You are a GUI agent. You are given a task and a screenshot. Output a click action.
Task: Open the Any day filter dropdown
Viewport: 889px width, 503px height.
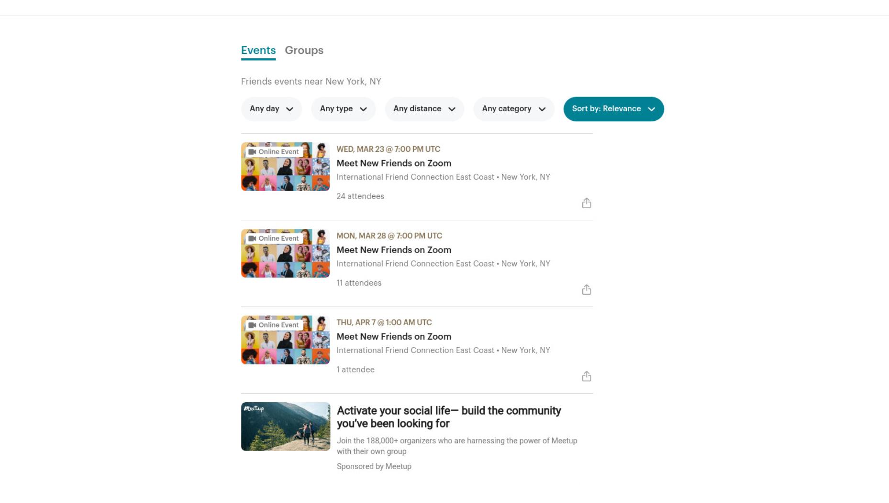click(x=271, y=109)
